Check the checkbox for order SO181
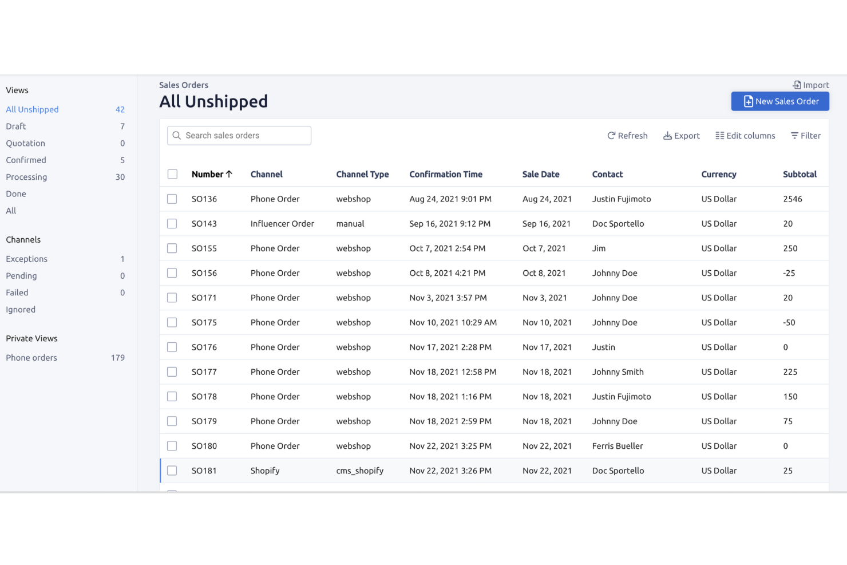This screenshot has width=847, height=565. tap(172, 471)
